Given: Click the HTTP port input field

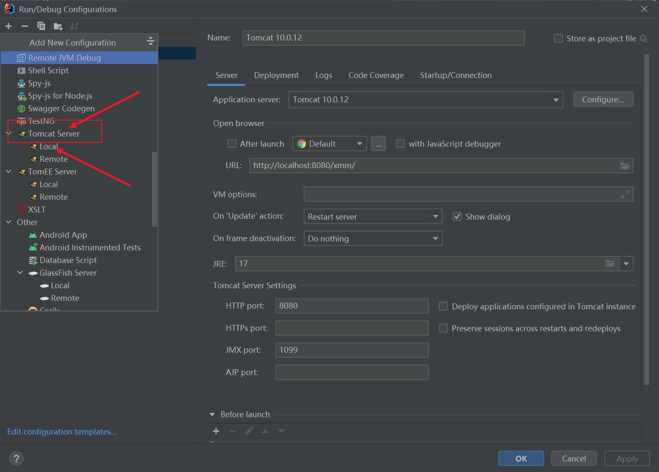Looking at the screenshot, I should tap(352, 306).
